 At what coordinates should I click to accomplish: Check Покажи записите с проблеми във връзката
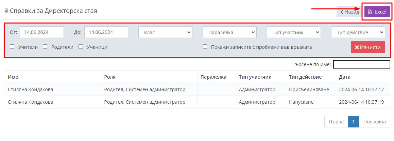click(x=205, y=46)
